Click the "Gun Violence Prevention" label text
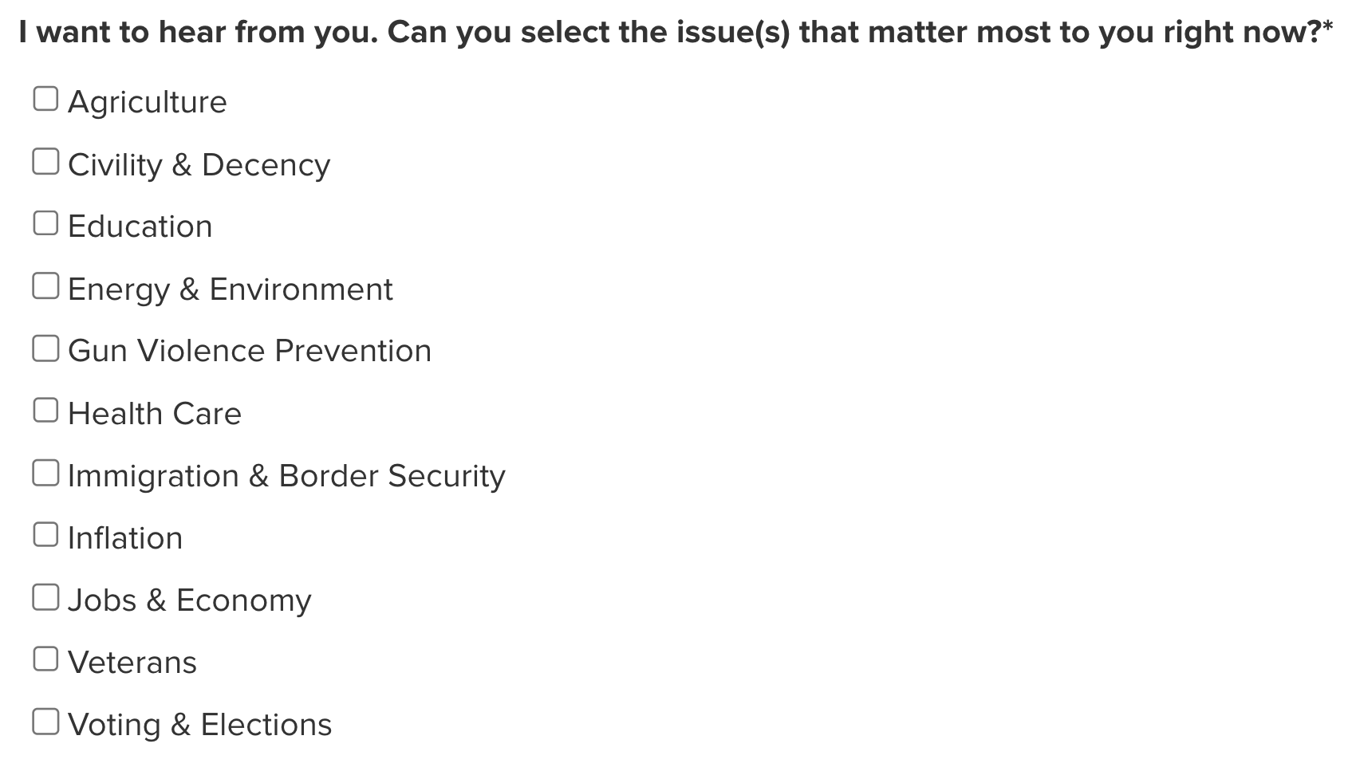This screenshot has height=775, width=1348. (x=250, y=352)
